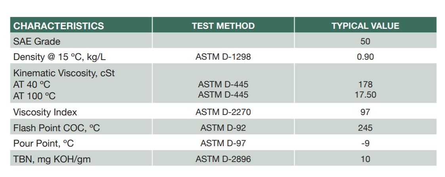Image resolution: width=445 pixels, height=177 pixels.
Task: Click the viscosity value 17.50
Action: click(x=365, y=95)
